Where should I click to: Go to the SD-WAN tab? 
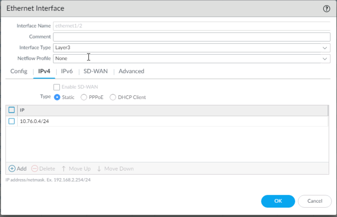(x=96, y=72)
